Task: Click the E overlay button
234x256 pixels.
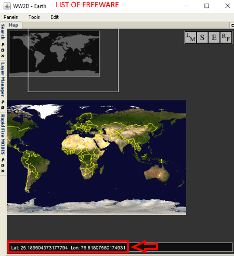Action: pyautogui.click(x=214, y=37)
